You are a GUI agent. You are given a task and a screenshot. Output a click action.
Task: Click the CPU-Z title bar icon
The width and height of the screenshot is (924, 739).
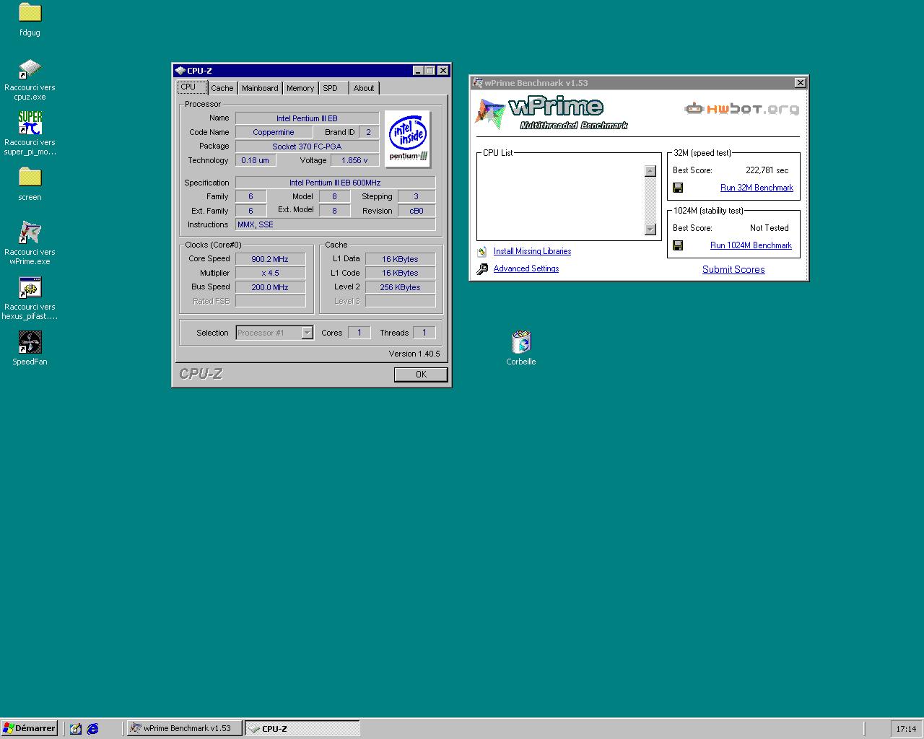click(180, 71)
